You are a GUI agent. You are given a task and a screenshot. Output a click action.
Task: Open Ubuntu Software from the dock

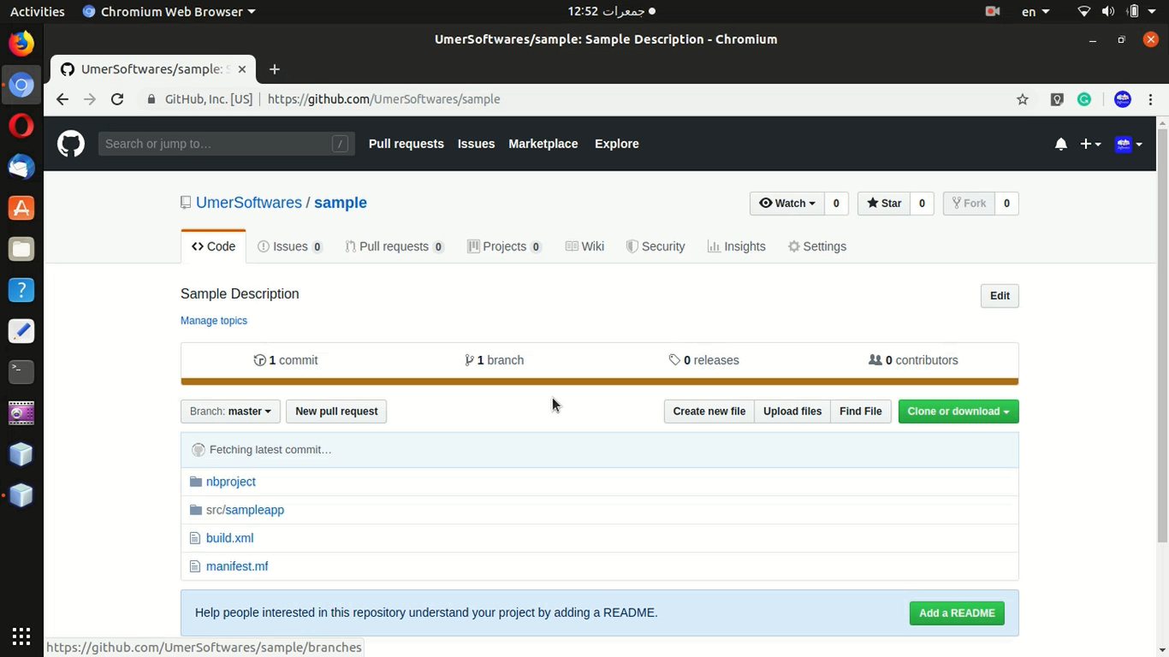tap(21, 208)
